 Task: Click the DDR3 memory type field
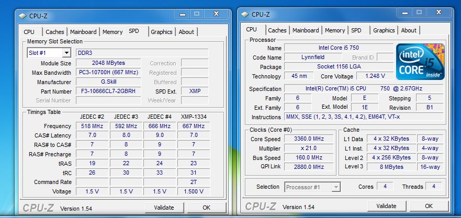(x=142, y=53)
